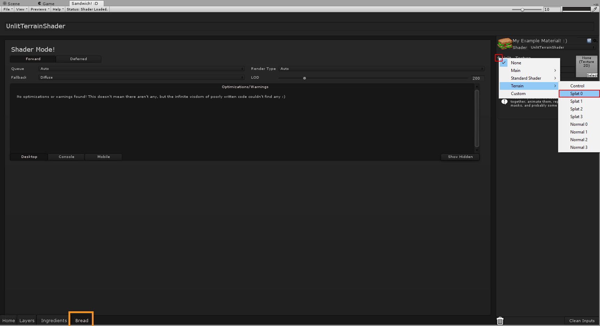Choose Control from Terrain submenu
The height and width of the screenshot is (326, 600).
coord(579,86)
